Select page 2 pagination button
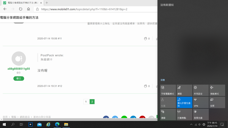 [92, 101]
